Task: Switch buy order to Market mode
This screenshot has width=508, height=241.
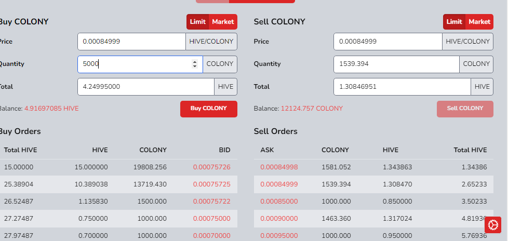Action: click(x=223, y=22)
